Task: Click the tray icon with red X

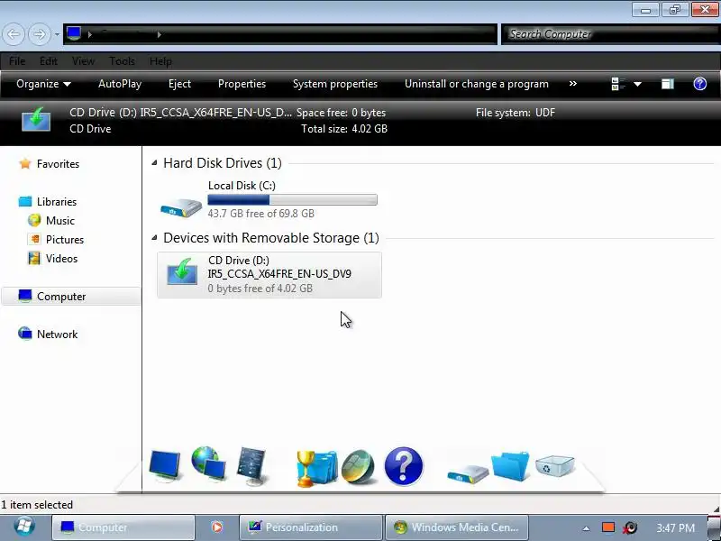Action: point(630,527)
